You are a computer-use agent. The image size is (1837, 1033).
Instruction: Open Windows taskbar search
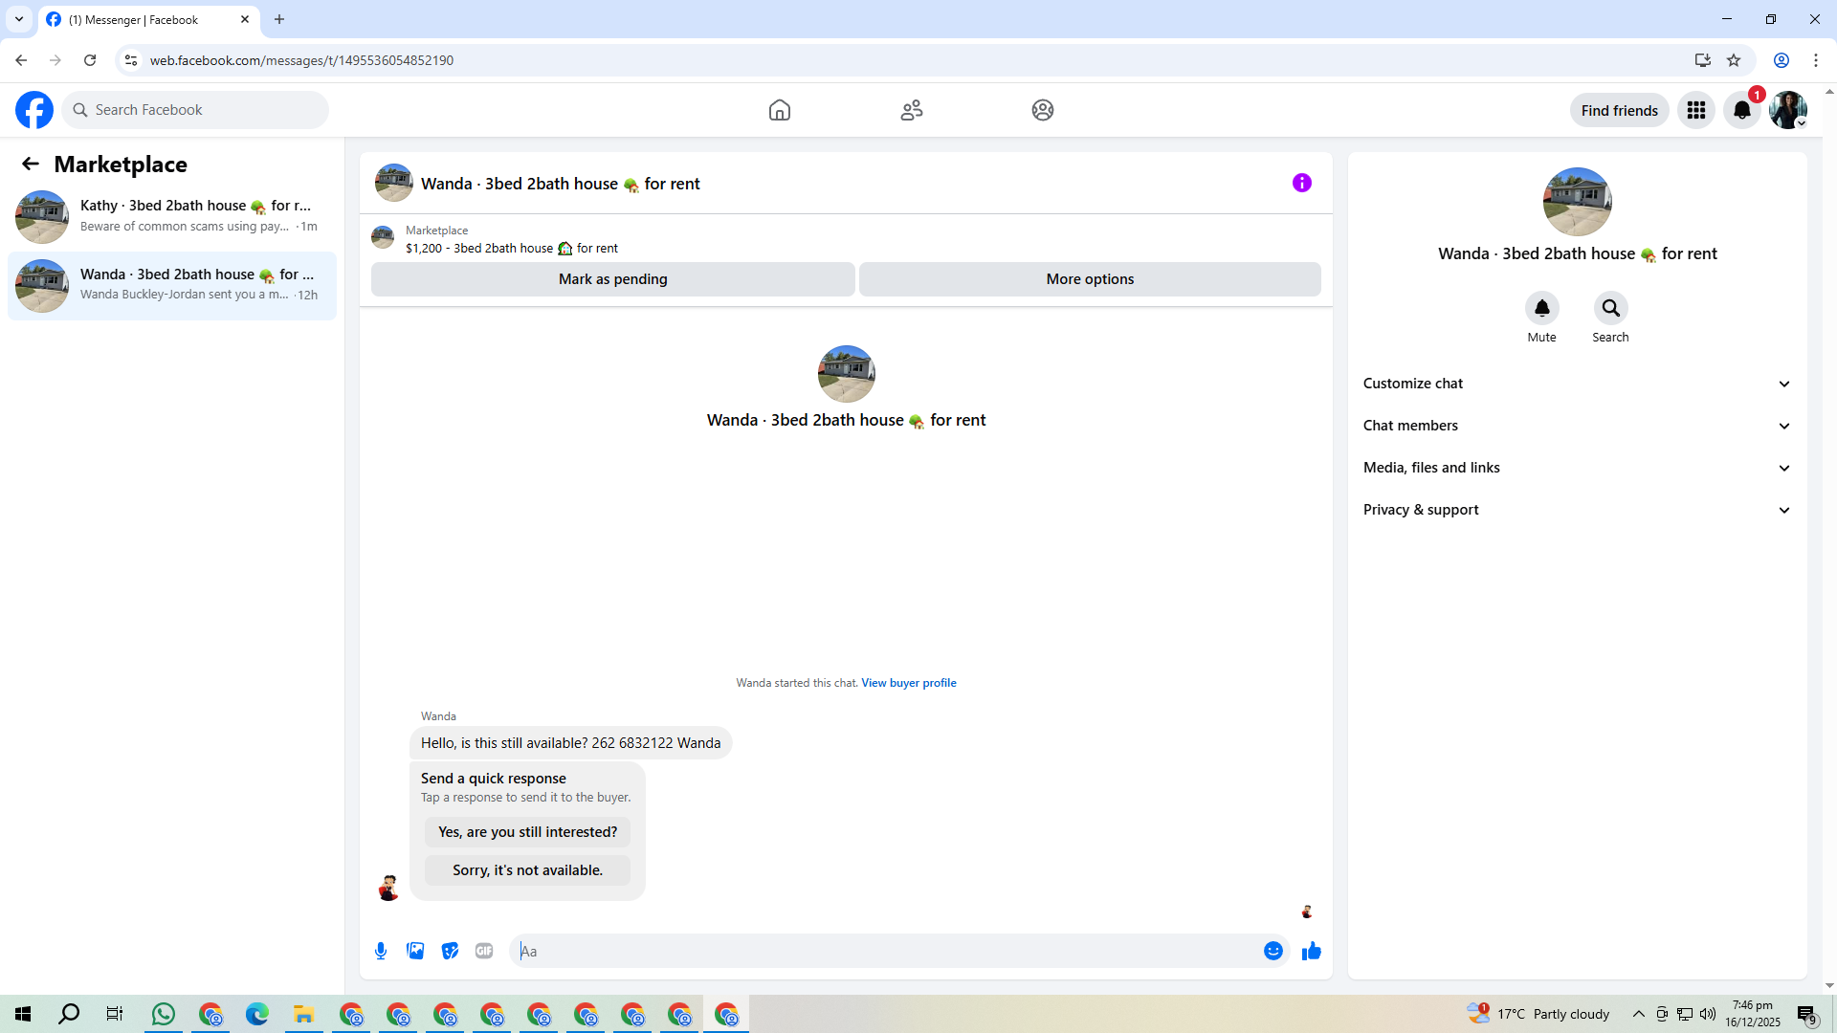pos(69,1014)
